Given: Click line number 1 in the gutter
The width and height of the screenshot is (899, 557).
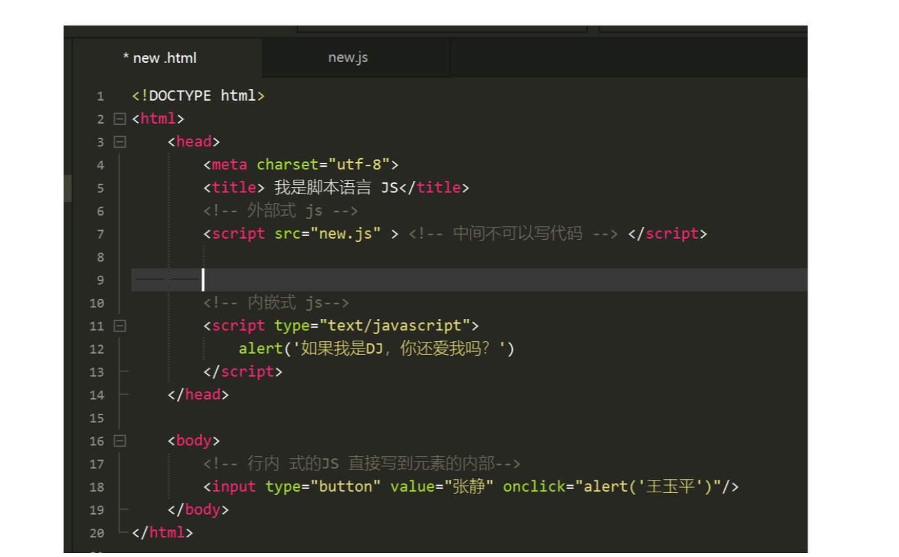Looking at the screenshot, I should (100, 95).
